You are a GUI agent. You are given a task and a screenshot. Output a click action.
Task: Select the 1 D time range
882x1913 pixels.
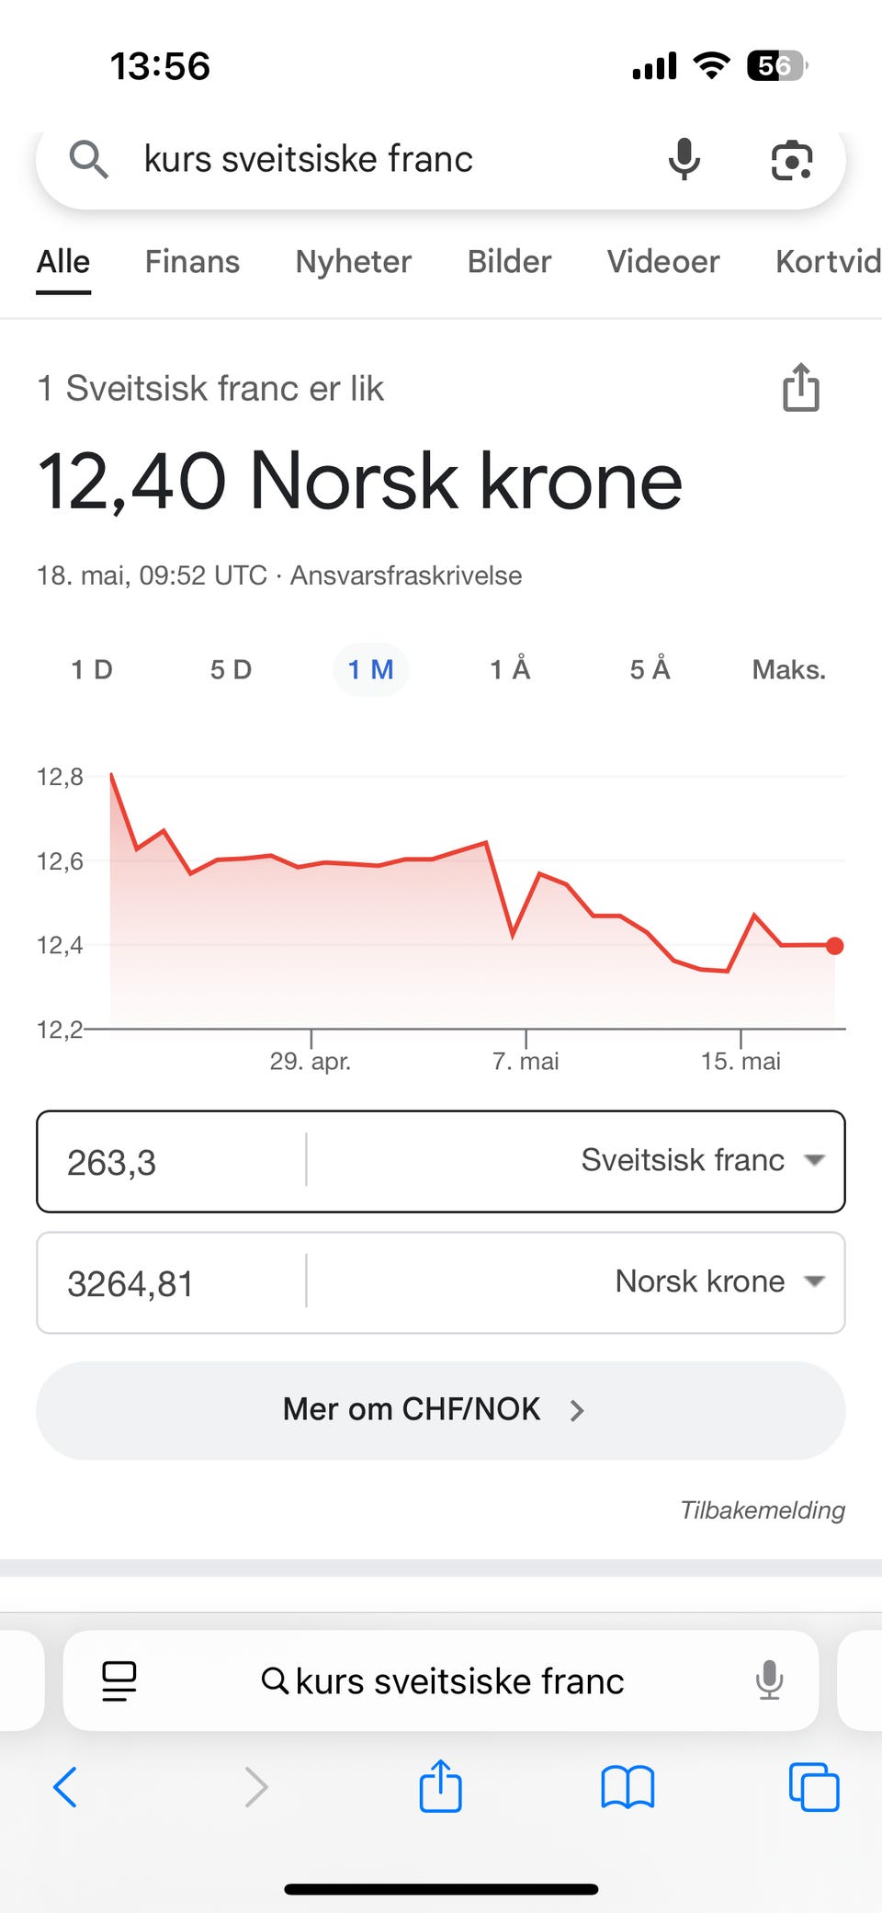point(92,669)
